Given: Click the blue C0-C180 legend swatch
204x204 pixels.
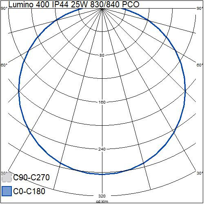Looking at the screenshot, I should click(x=7, y=191).
